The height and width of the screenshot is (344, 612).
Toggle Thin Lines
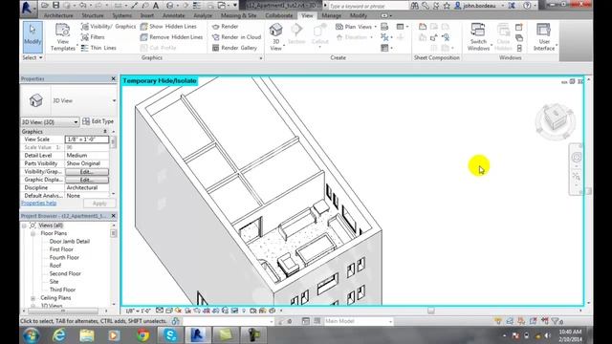pos(98,48)
